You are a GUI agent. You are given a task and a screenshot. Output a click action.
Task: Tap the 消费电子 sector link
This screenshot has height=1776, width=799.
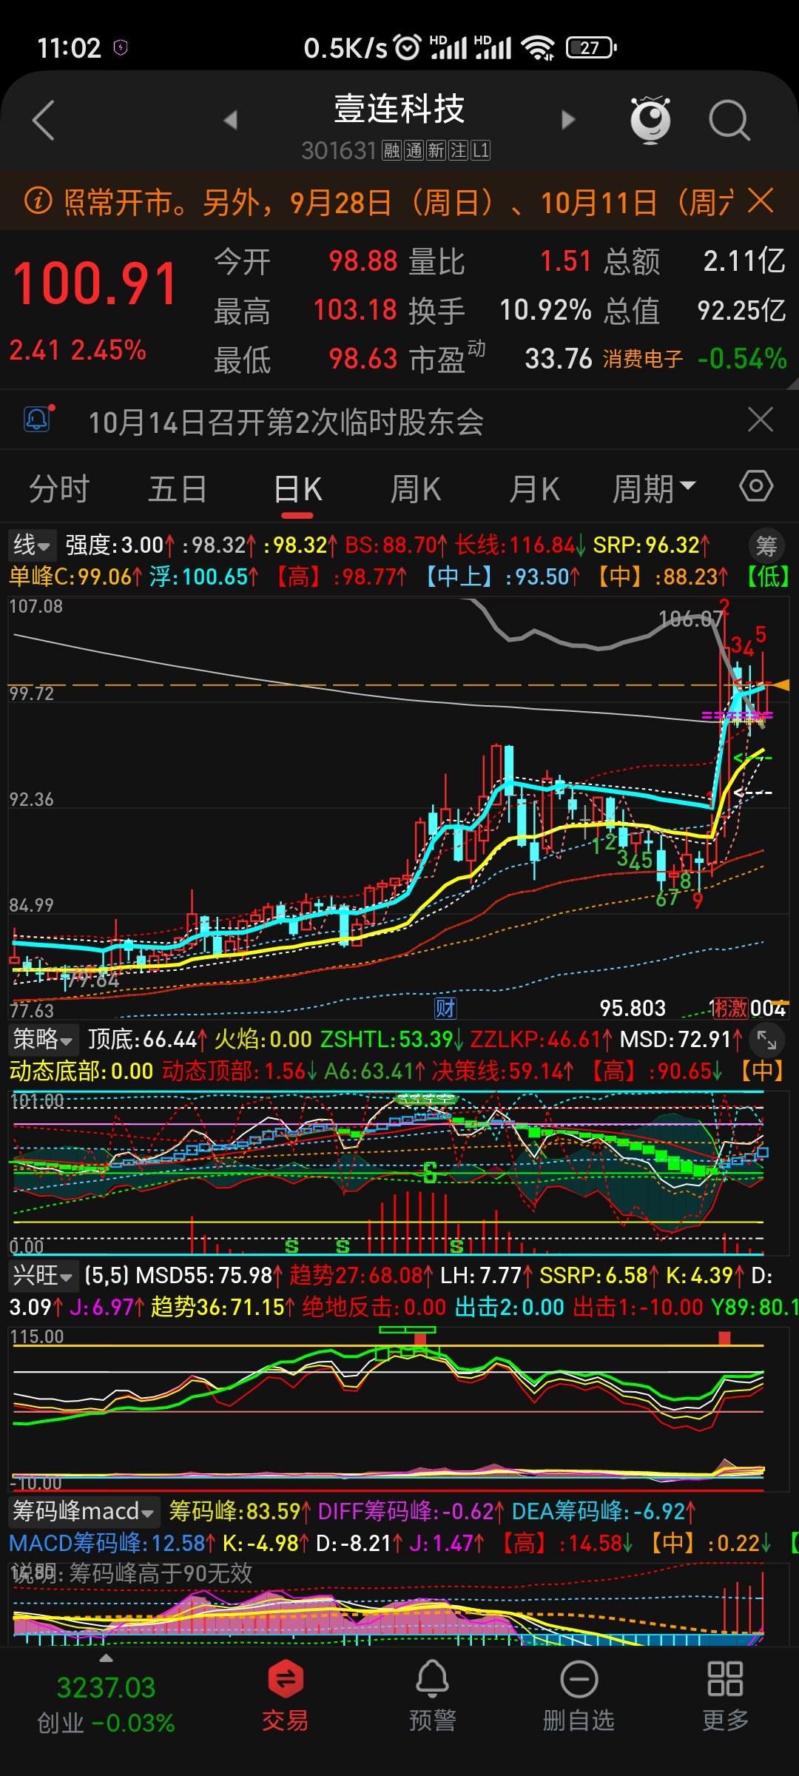642,360
